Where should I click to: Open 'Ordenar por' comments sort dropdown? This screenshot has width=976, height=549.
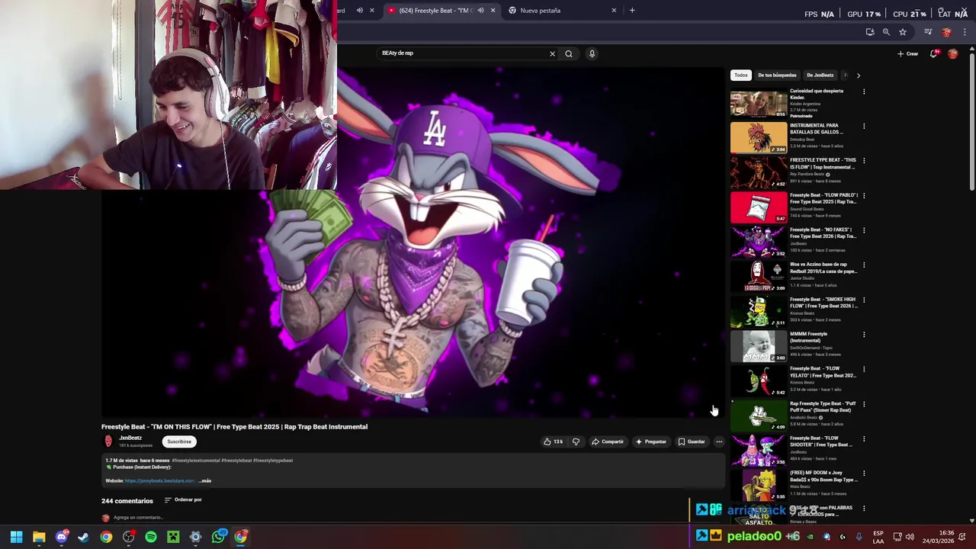[x=183, y=500]
